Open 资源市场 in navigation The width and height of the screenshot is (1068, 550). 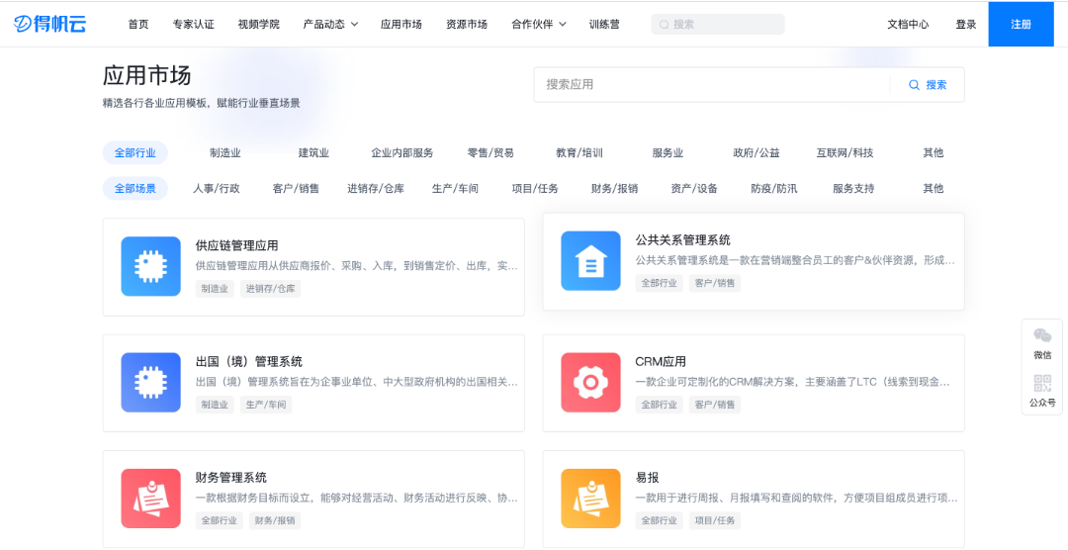click(467, 25)
